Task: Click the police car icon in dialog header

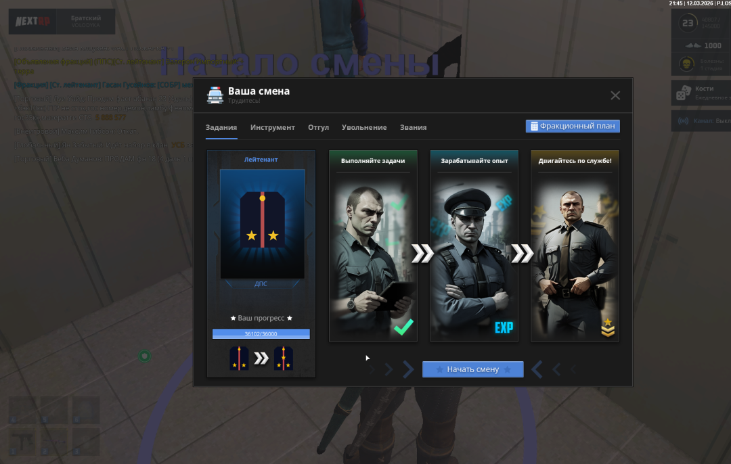Action: tap(215, 95)
